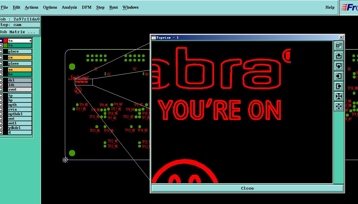The image size is (358, 204).
Task: Click Popview zoom-in arrows icon
Action: [x=339, y=96]
